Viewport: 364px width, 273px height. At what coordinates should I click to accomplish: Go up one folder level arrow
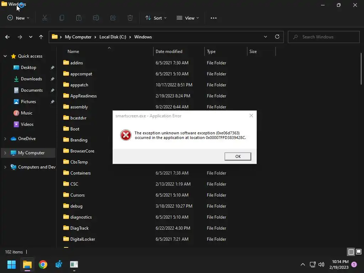[x=41, y=37]
